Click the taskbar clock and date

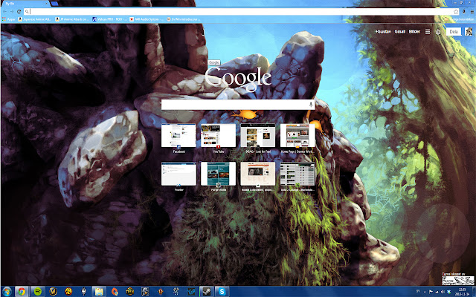click(462, 292)
